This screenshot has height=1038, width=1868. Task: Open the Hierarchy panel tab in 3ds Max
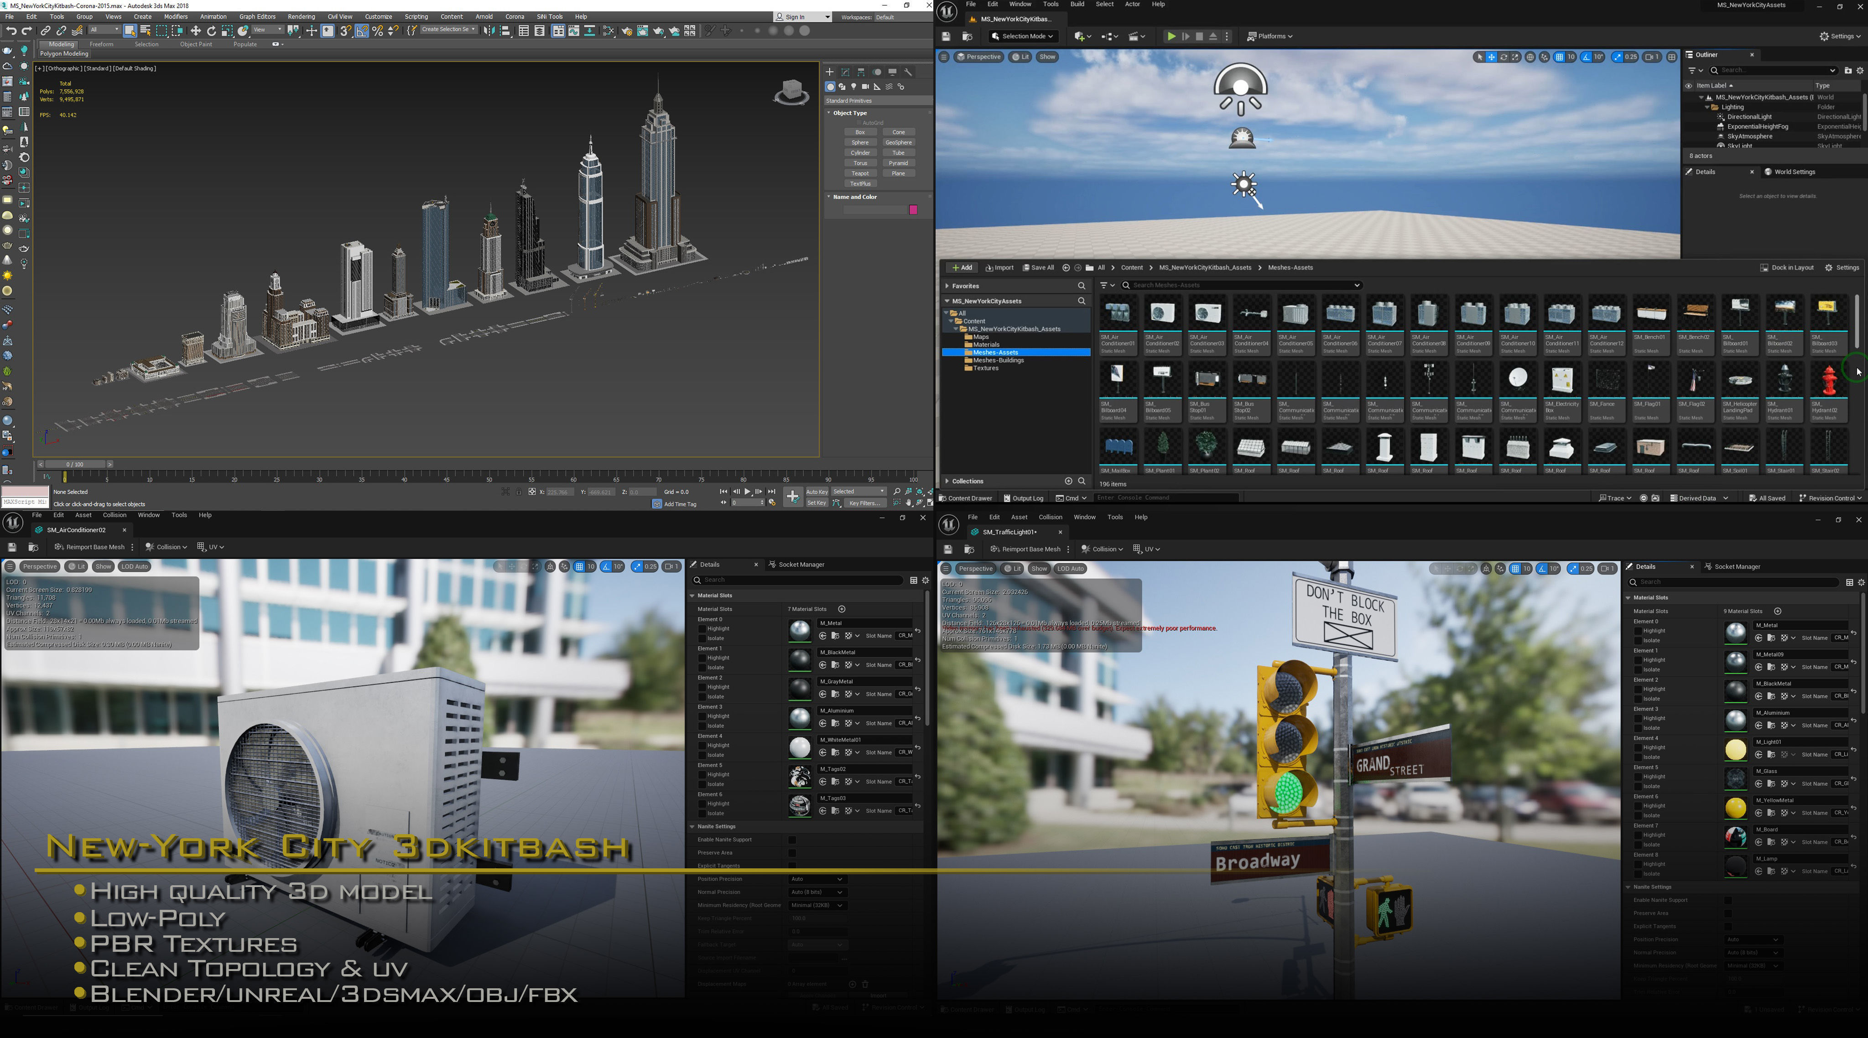point(862,72)
